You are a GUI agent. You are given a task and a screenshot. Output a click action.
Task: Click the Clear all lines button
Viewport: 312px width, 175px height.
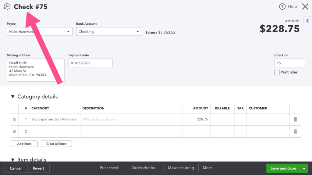(56, 144)
